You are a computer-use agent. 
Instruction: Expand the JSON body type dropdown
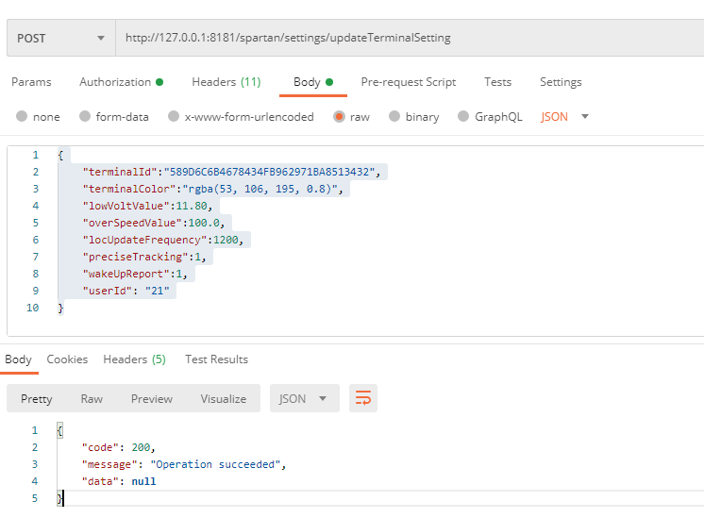[x=564, y=117]
